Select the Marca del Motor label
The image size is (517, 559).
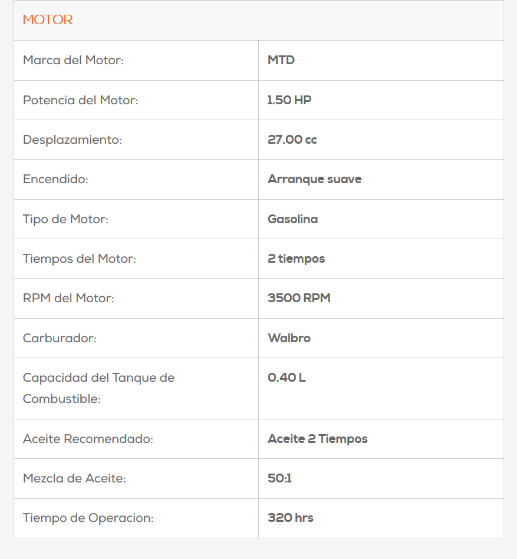pyautogui.click(x=73, y=60)
